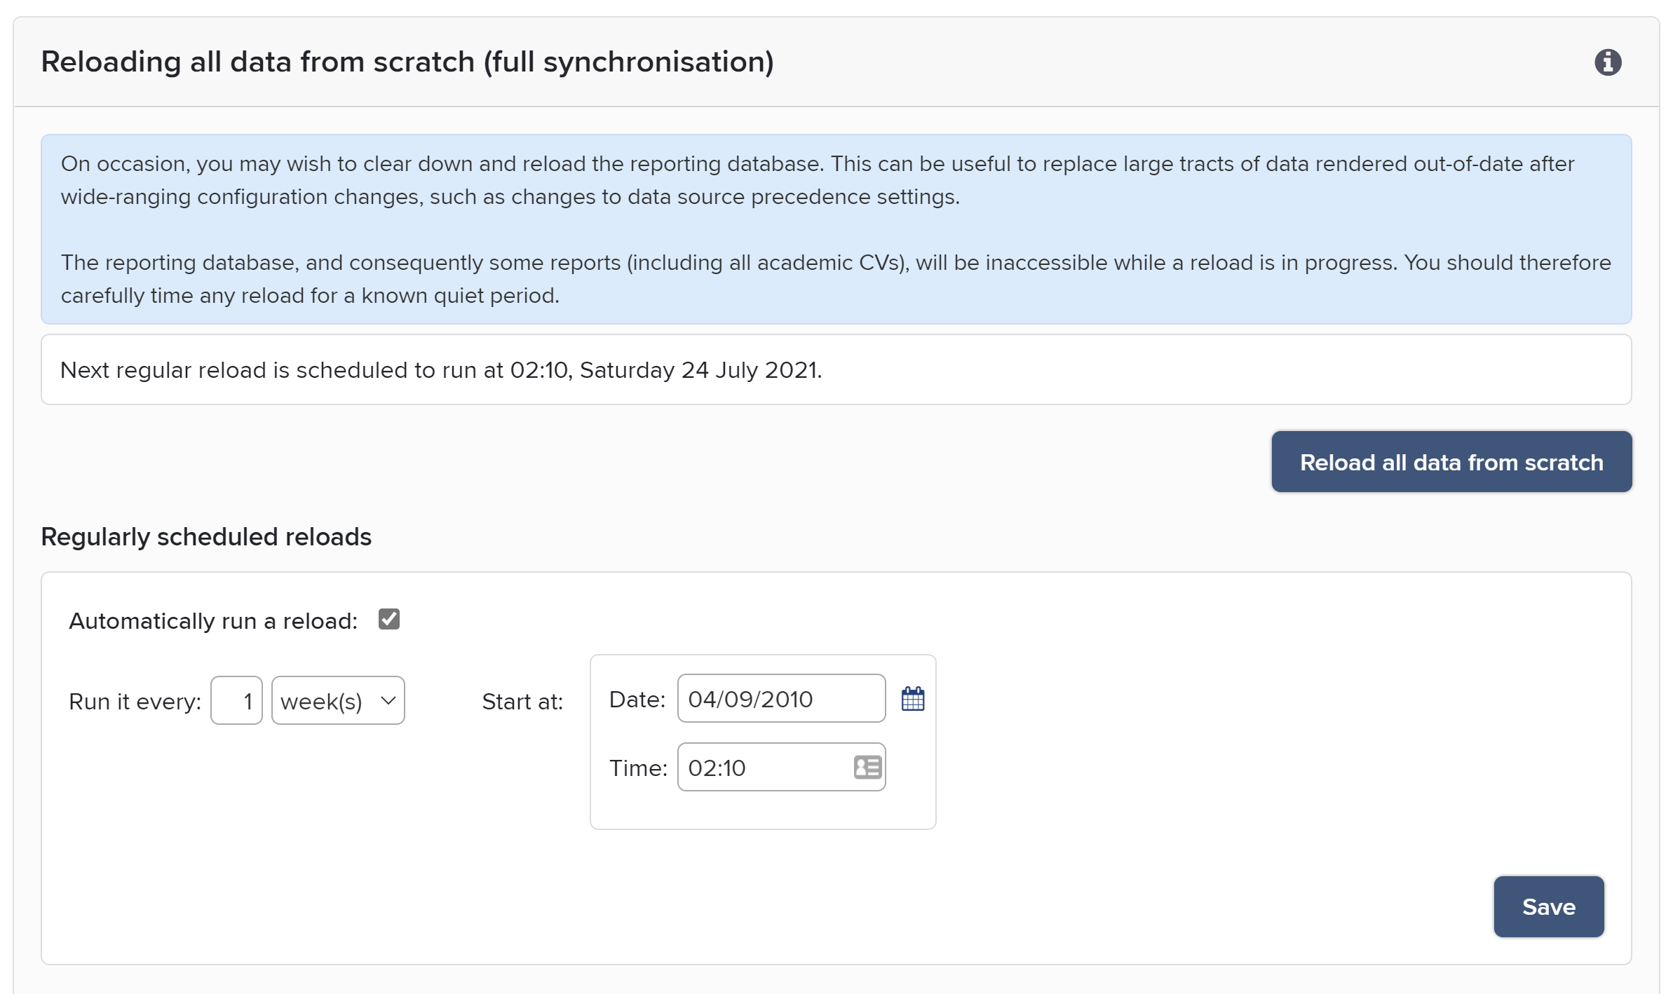
Task: Focus the Run it every number field
Action: (236, 700)
